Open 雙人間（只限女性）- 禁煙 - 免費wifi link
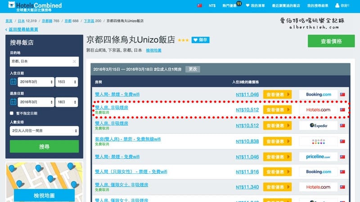Screen dimensions: 360x202 [131, 171]
